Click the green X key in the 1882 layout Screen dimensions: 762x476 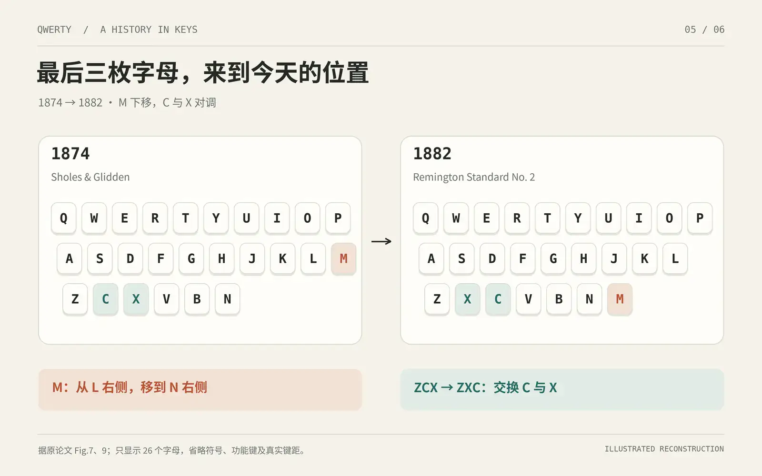coord(467,299)
